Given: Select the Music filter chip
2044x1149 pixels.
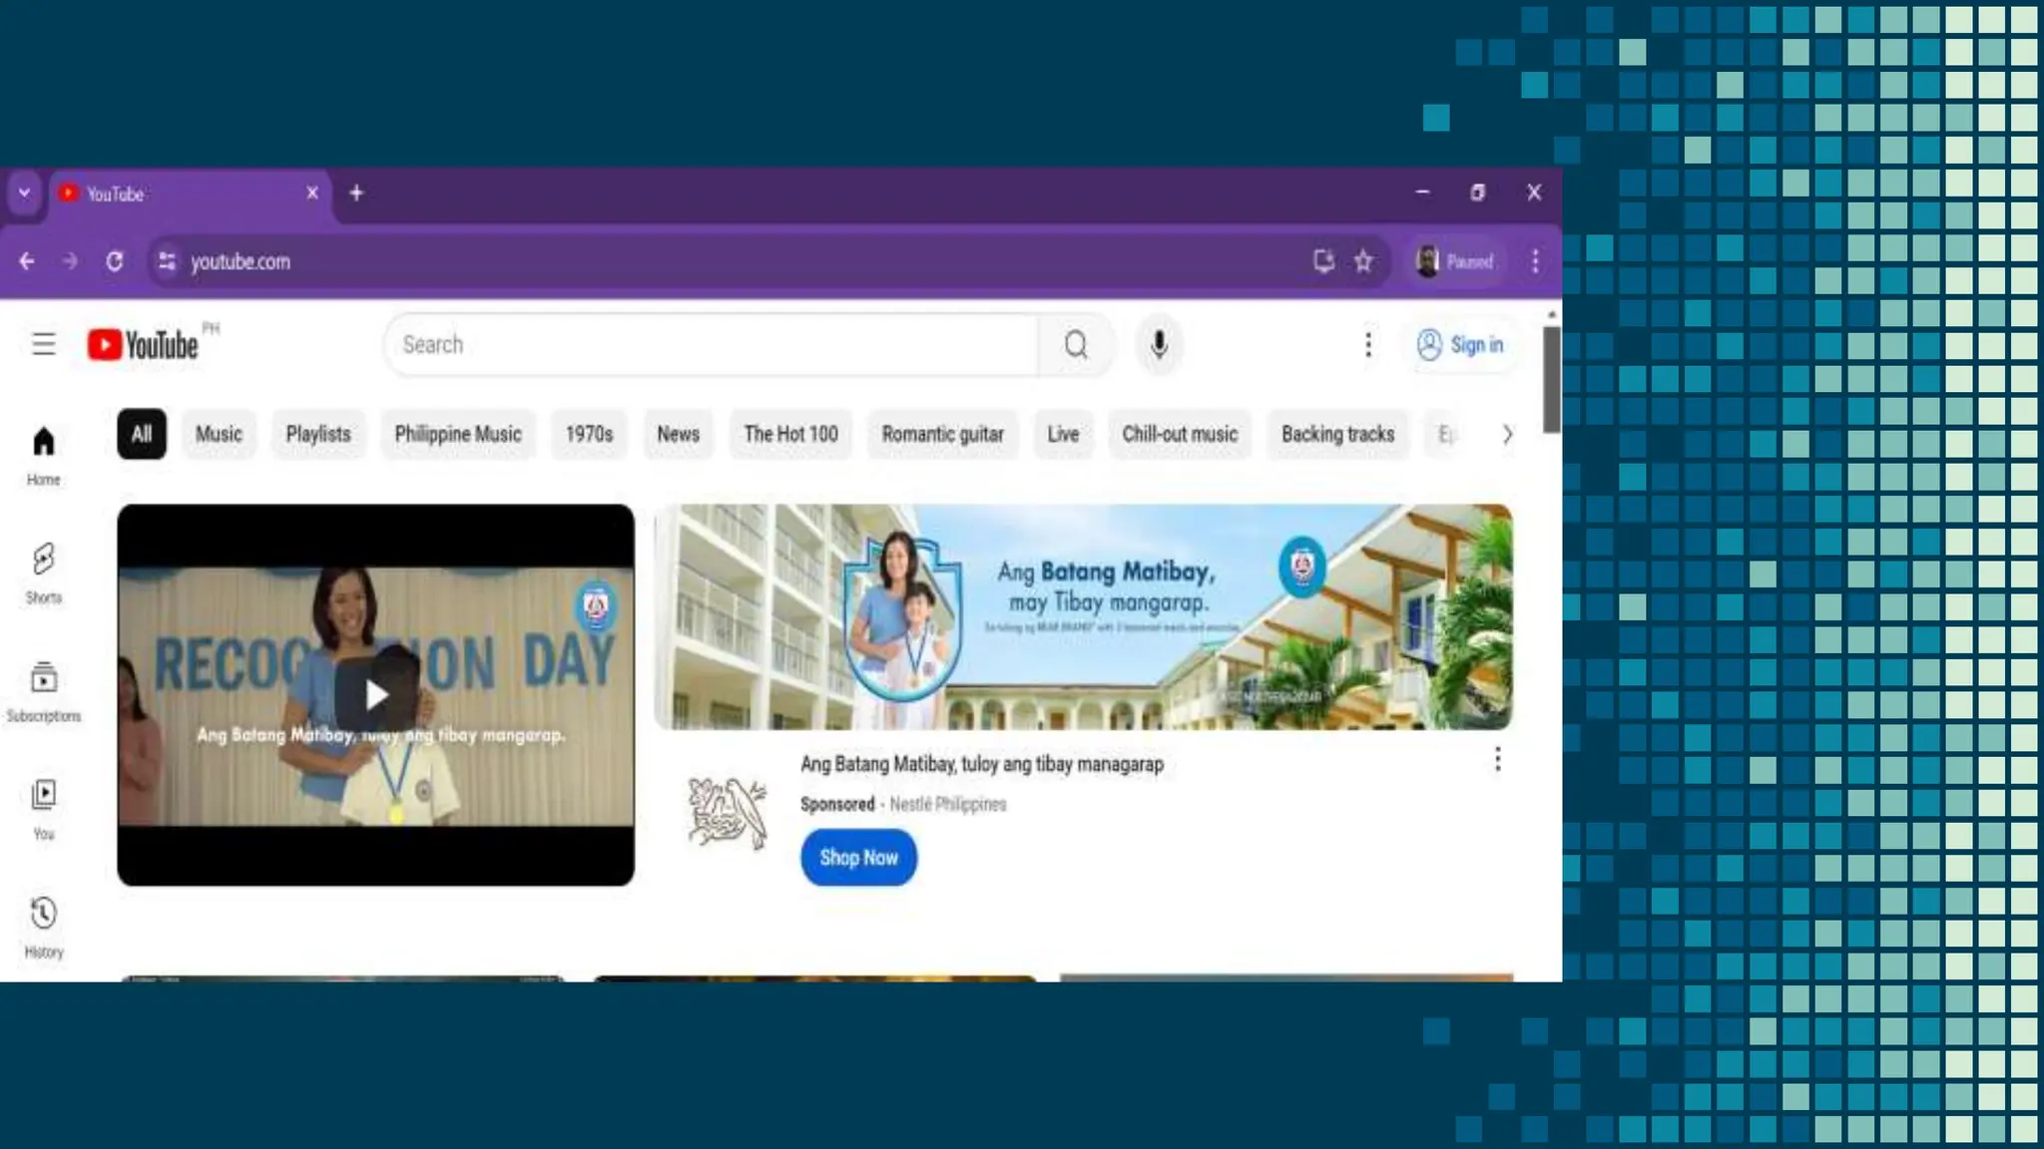Looking at the screenshot, I should click(219, 434).
